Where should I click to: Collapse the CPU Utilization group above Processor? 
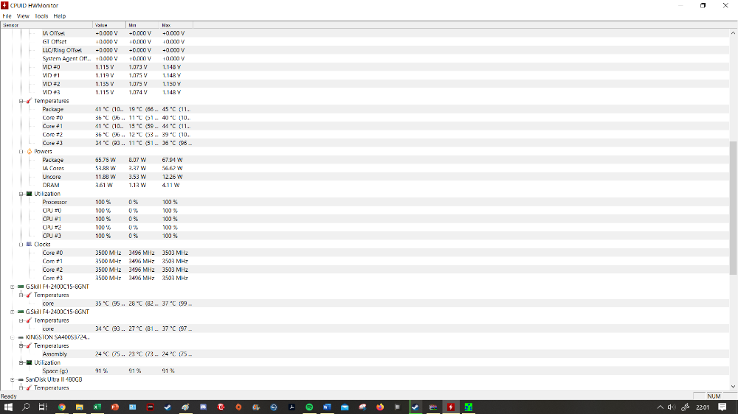pyautogui.click(x=21, y=194)
